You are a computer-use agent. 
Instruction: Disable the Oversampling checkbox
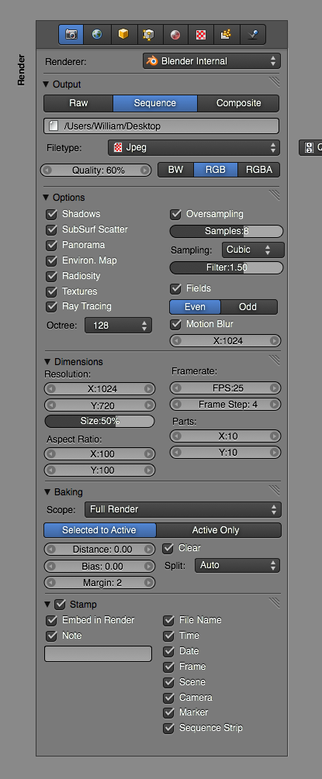[175, 214]
